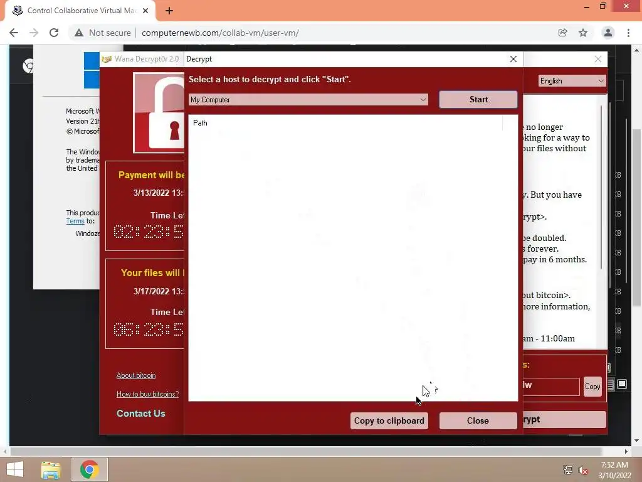
Task: Click share page icon in address bar
Action: [x=563, y=33]
